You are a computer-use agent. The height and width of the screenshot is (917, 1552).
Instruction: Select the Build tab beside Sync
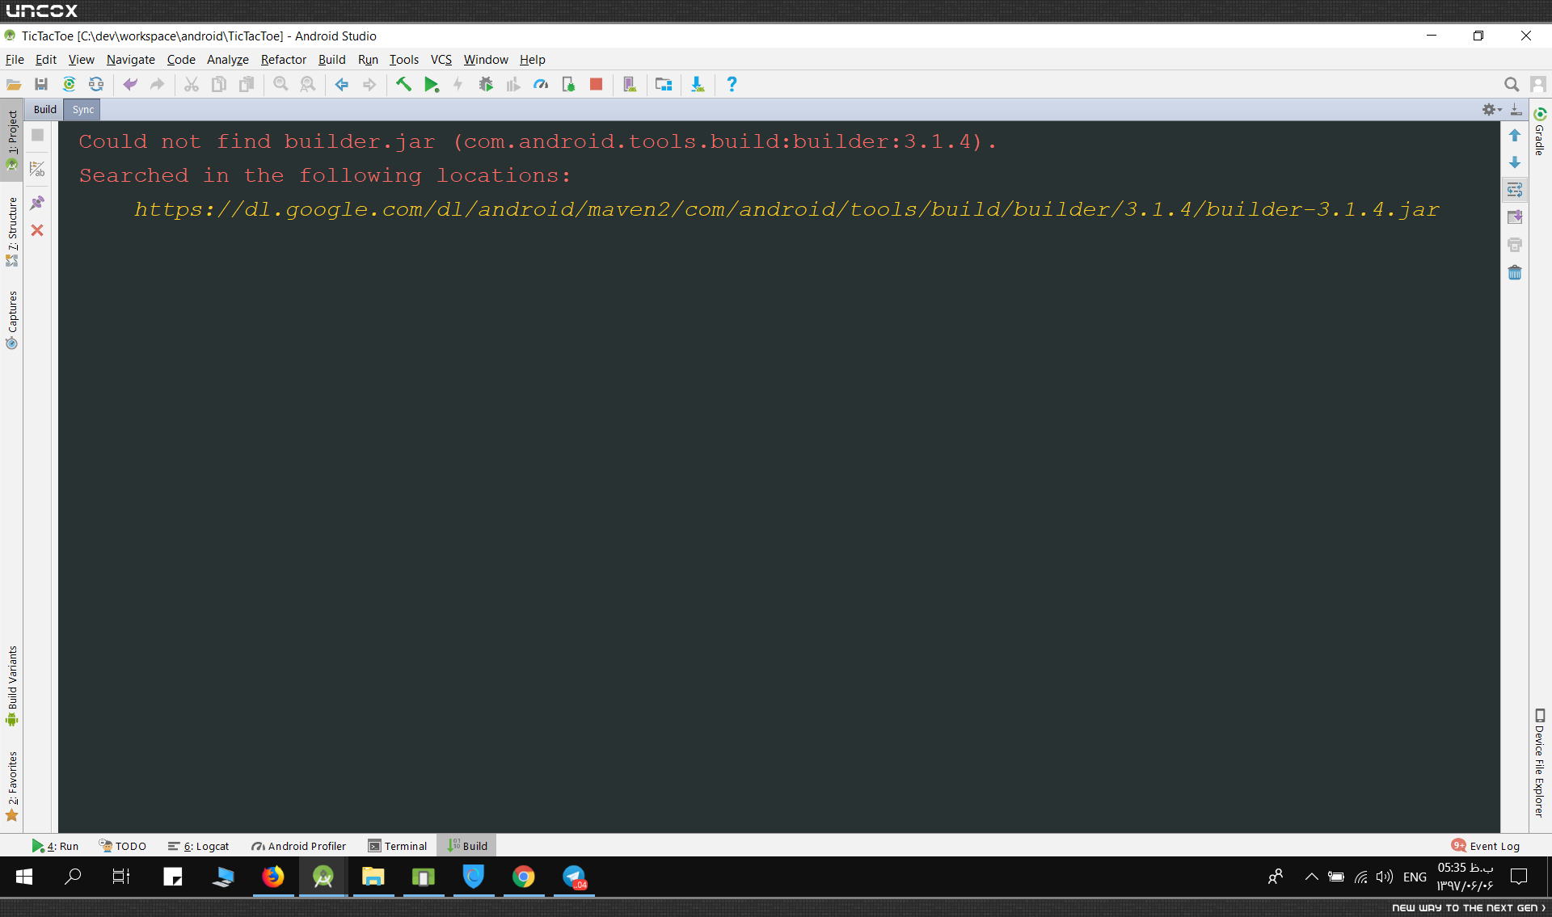pyautogui.click(x=45, y=109)
